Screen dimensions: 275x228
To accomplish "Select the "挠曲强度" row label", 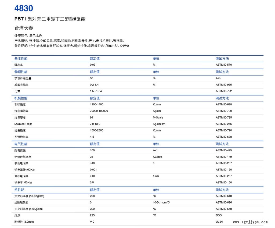I will pos(20,130).
